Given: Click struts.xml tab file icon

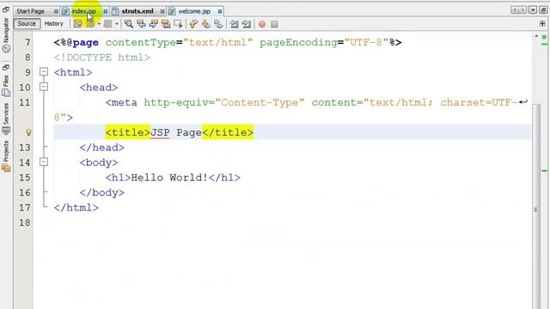Looking at the screenshot, I should click(115, 11).
